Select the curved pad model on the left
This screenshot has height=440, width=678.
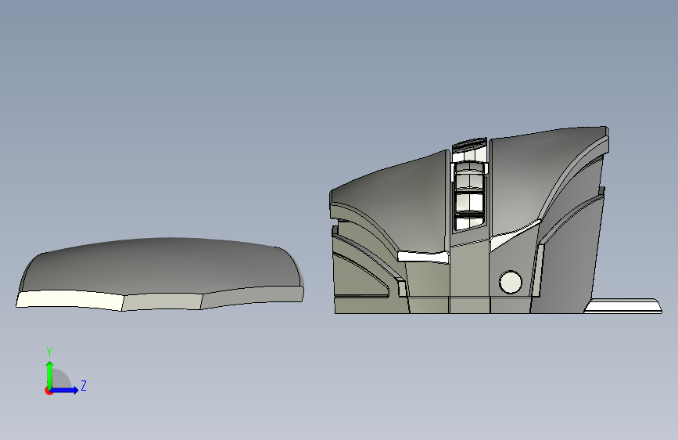pyautogui.click(x=160, y=274)
